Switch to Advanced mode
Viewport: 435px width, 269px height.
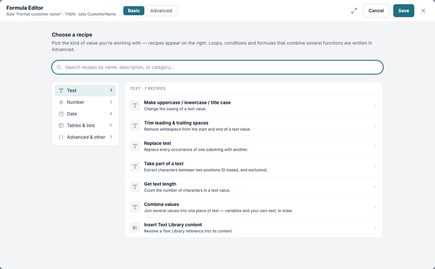(161, 11)
